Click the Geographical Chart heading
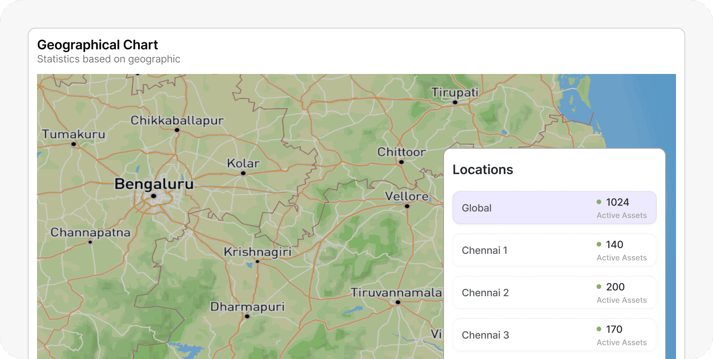 point(98,45)
